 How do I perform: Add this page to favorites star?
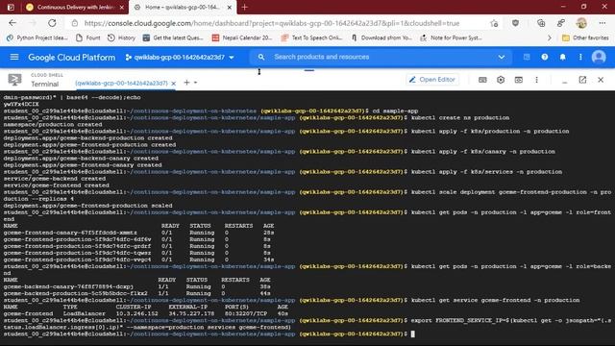pyautogui.click(x=494, y=23)
